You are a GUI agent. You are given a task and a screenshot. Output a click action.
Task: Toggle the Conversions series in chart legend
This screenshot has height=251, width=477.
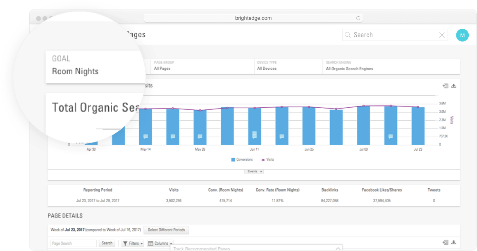(x=242, y=159)
